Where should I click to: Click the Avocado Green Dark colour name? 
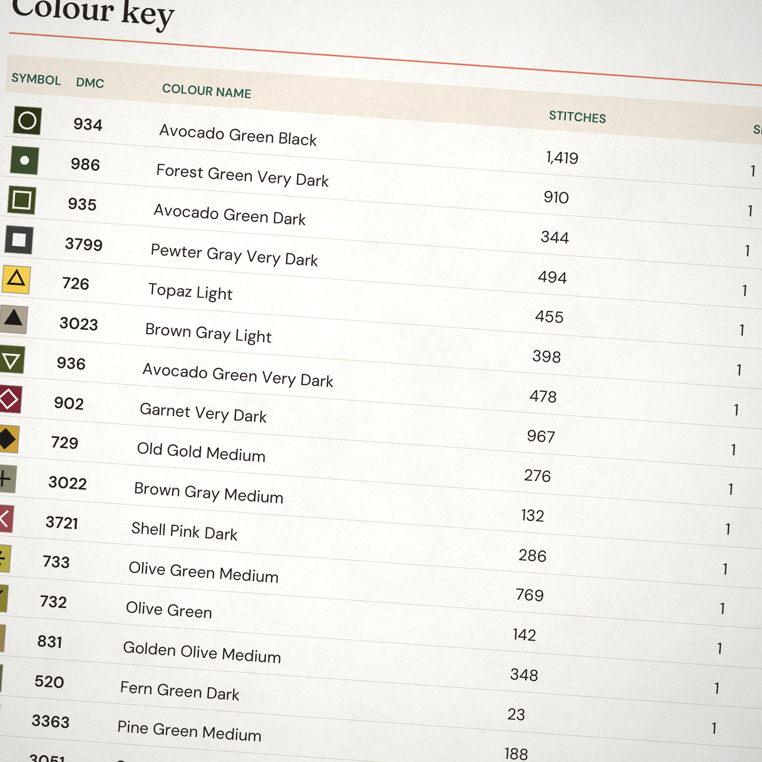pos(230,214)
